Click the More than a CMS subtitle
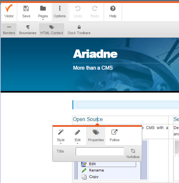The image size is (179, 183). 93,68
